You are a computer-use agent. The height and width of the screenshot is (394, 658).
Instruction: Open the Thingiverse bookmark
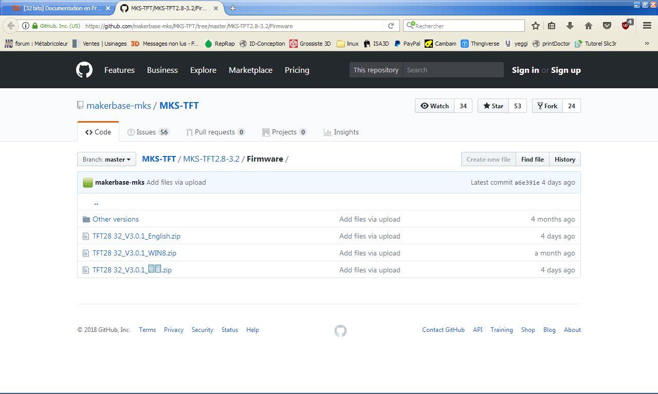click(x=480, y=44)
